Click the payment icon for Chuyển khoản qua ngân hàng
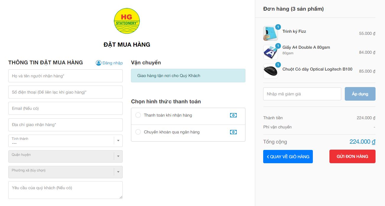 point(233,132)
